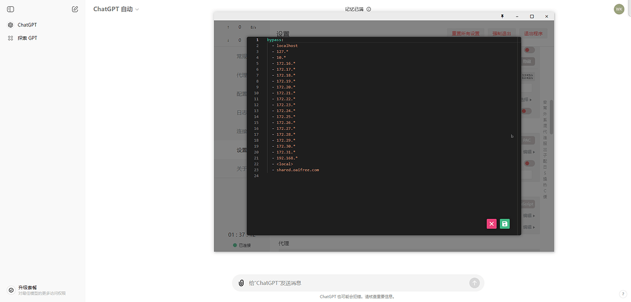The width and height of the screenshot is (631, 302).
Task: Click 重置所有设置 reset button
Action: click(465, 33)
